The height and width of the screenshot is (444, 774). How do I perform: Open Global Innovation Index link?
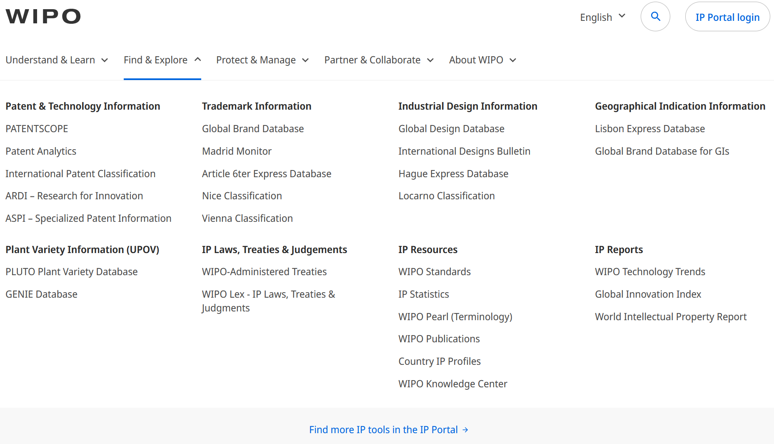[x=648, y=294]
